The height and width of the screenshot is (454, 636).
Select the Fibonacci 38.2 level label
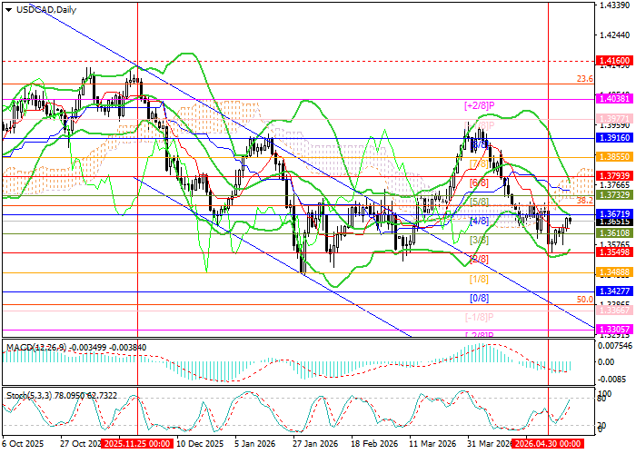[585, 201]
